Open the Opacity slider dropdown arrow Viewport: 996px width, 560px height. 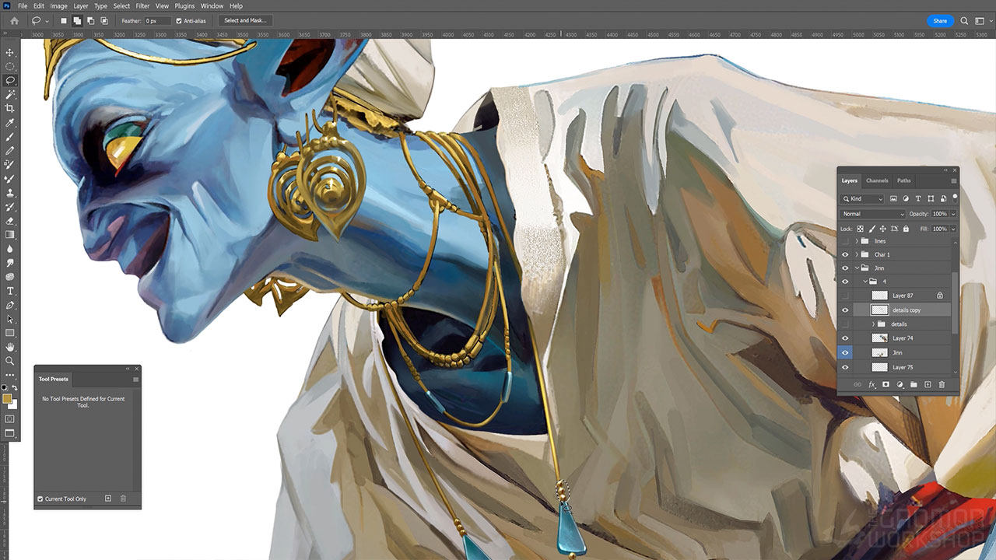[953, 214]
